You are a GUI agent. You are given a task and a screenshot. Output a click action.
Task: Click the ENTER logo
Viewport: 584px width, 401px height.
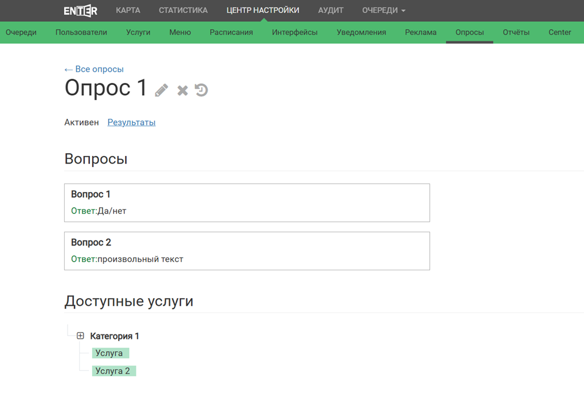(x=80, y=10)
